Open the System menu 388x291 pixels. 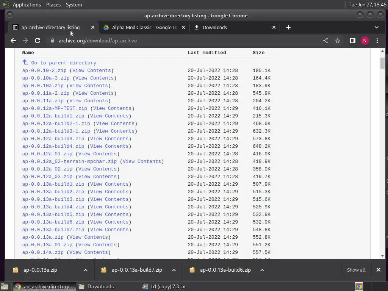tap(74, 5)
